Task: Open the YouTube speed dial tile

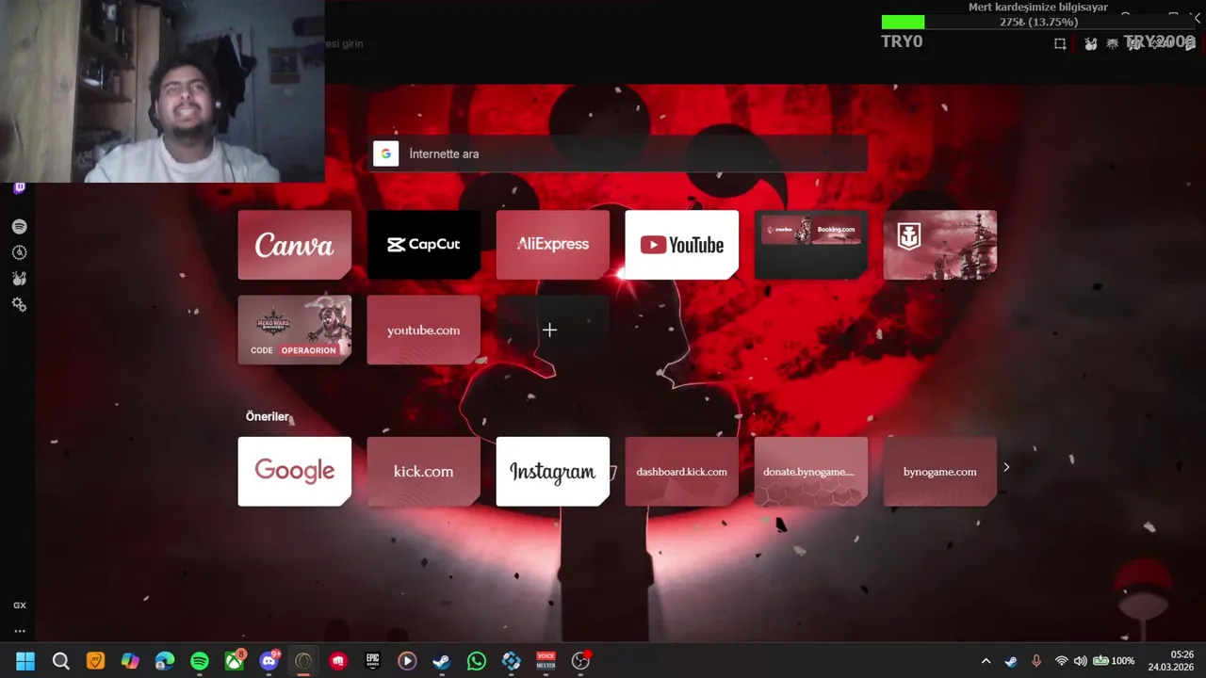Action: (x=682, y=245)
